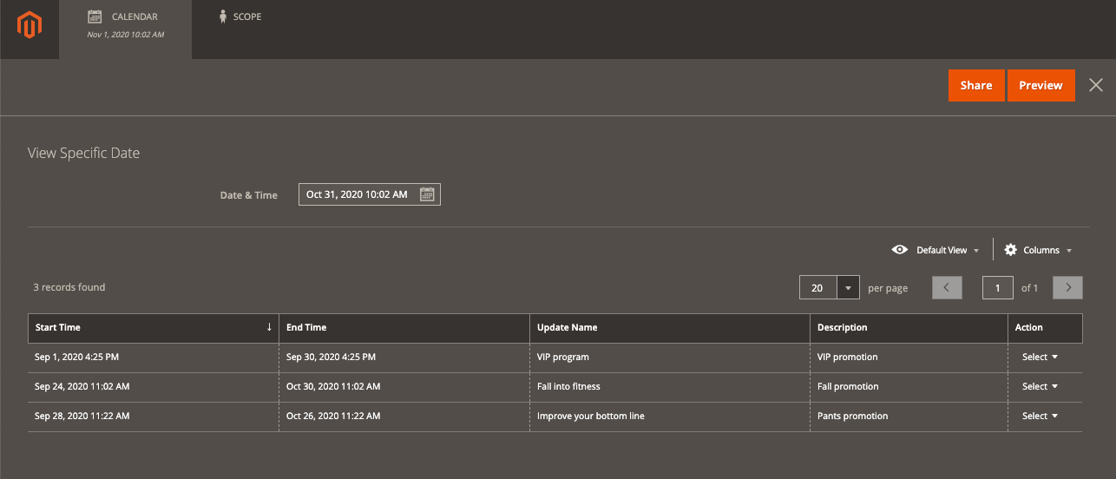Click end time Sep 30, 2020 4:25 PM
This screenshot has width=1116, height=479.
tap(332, 357)
